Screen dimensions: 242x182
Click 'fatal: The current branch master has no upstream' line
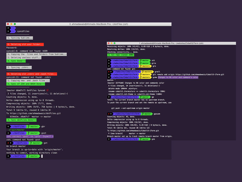(x=136, y=100)
